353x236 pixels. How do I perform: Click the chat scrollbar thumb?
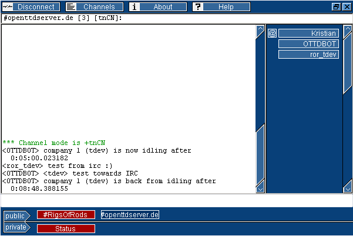coord(260,155)
